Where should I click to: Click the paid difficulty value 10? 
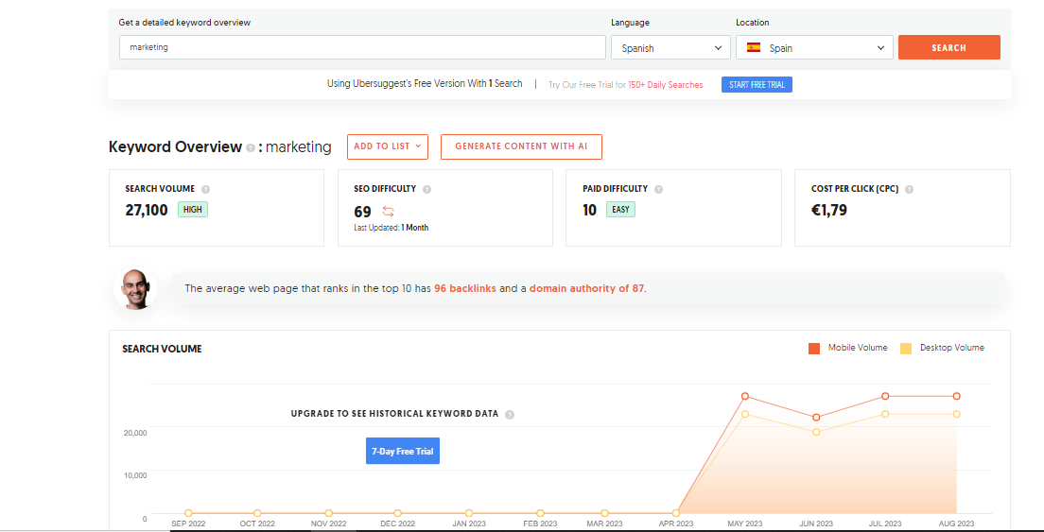[589, 211]
